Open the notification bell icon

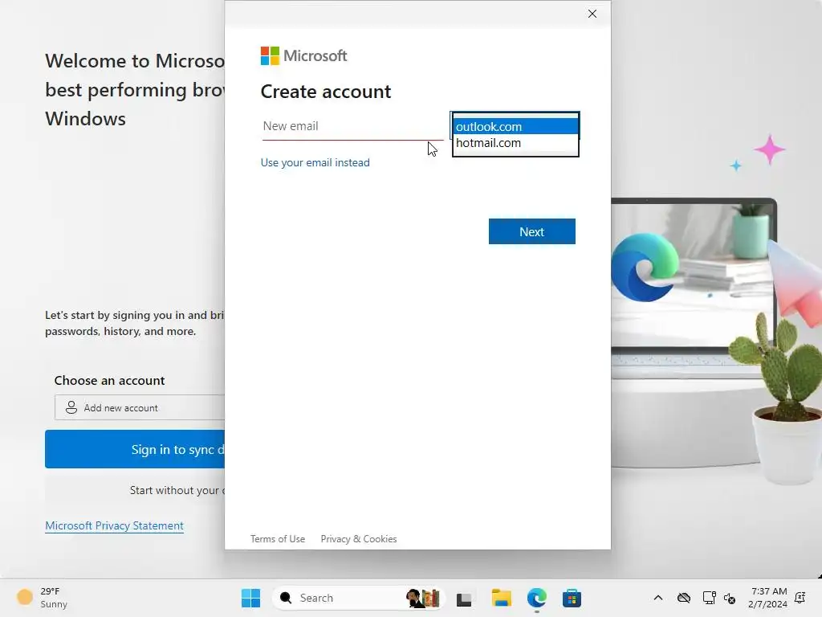pos(800,598)
